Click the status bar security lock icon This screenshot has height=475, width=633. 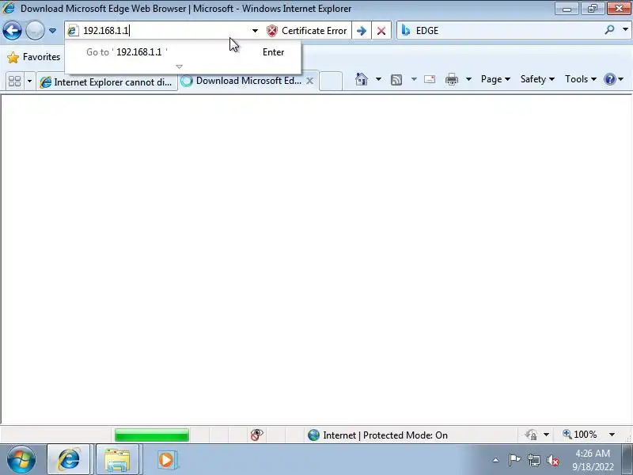point(531,435)
